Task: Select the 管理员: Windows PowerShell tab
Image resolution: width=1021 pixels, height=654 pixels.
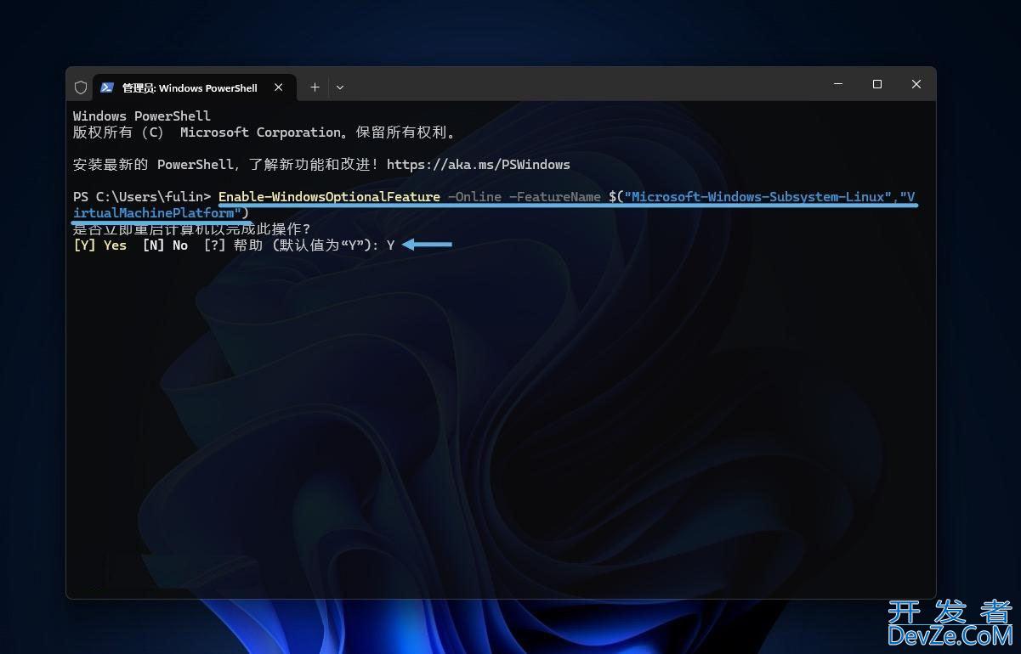Action: tap(195, 87)
